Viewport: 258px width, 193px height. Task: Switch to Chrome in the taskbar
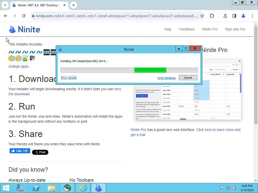pyautogui.click(x=67, y=188)
